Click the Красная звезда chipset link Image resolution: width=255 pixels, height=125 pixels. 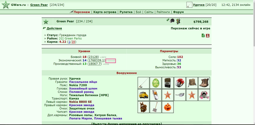[x=82, y=112]
